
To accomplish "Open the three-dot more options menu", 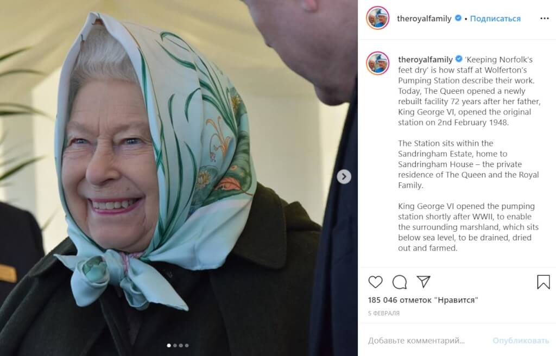I will 544,18.
